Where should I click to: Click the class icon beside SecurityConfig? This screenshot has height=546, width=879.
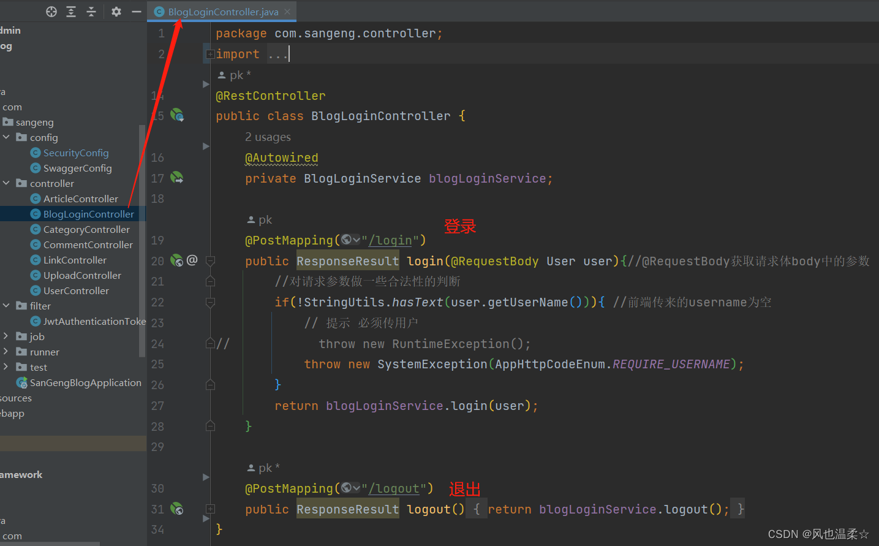coord(36,153)
